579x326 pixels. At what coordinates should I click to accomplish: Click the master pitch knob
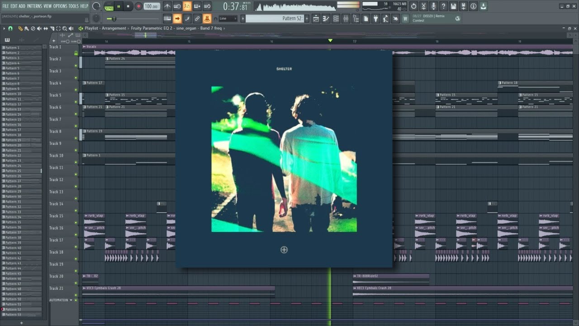(96, 19)
